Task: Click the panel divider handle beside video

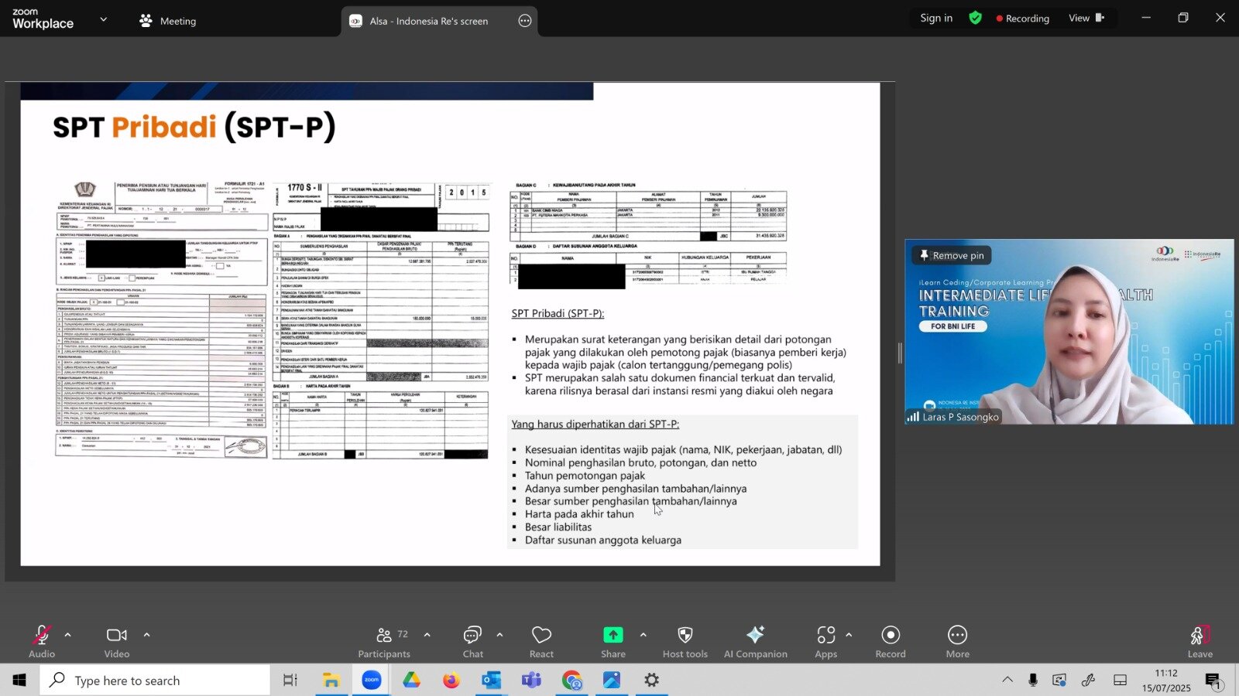Action: [x=900, y=353]
